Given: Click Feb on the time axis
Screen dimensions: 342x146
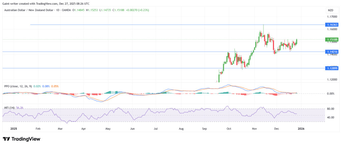Looking at the screenshot, I should click(38, 129).
